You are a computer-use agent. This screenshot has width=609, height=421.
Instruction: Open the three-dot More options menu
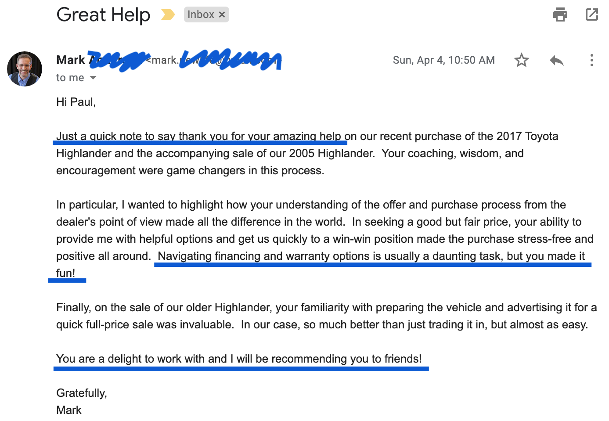coord(592,60)
